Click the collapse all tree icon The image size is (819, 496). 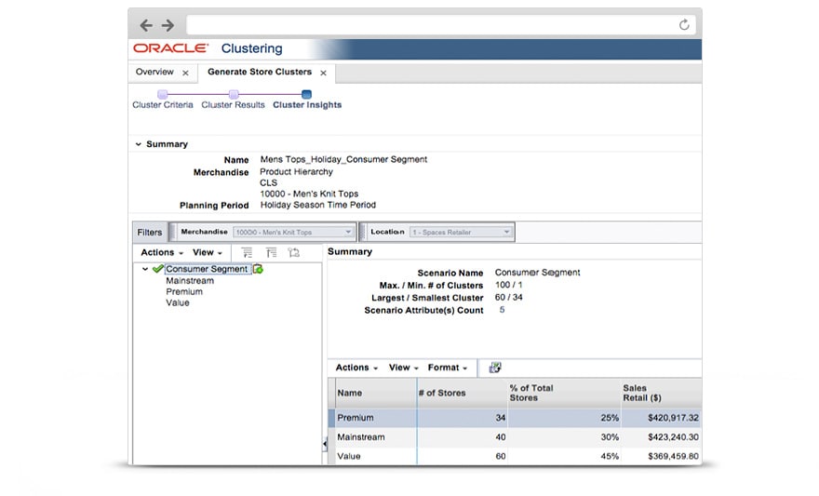click(271, 252)
